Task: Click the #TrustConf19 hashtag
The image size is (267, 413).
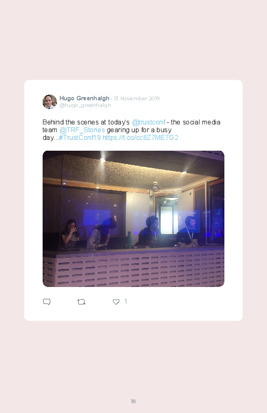Action: 80,137
